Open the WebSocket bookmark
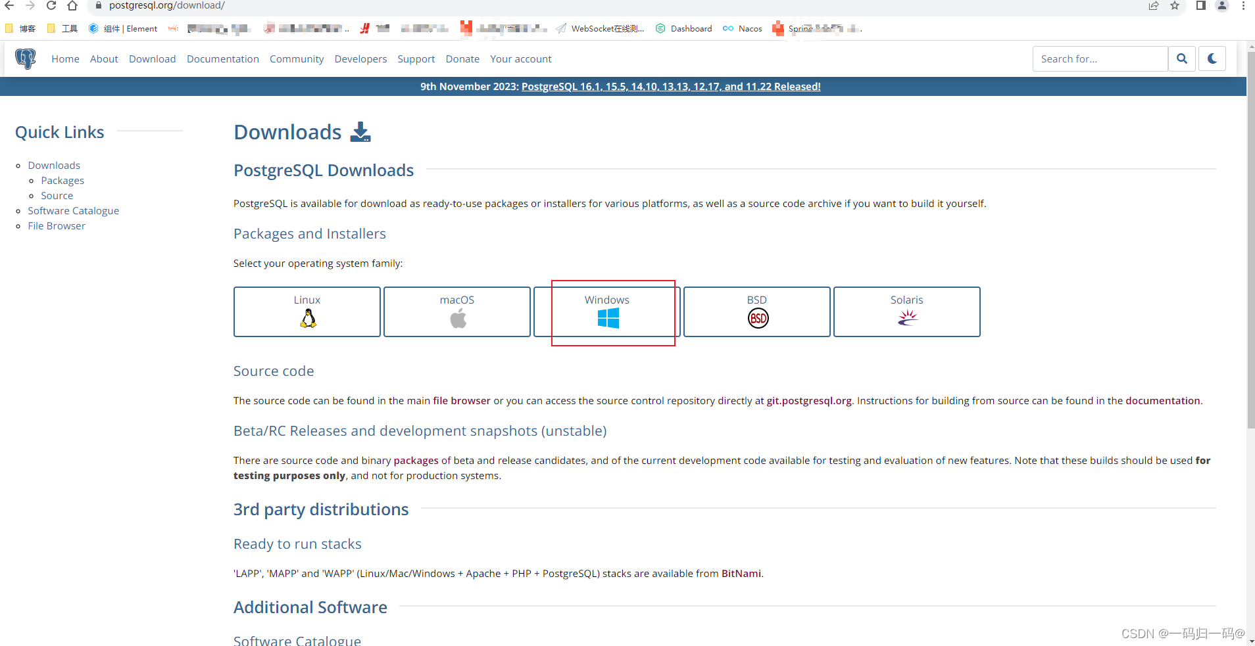 tap(600, 28)
